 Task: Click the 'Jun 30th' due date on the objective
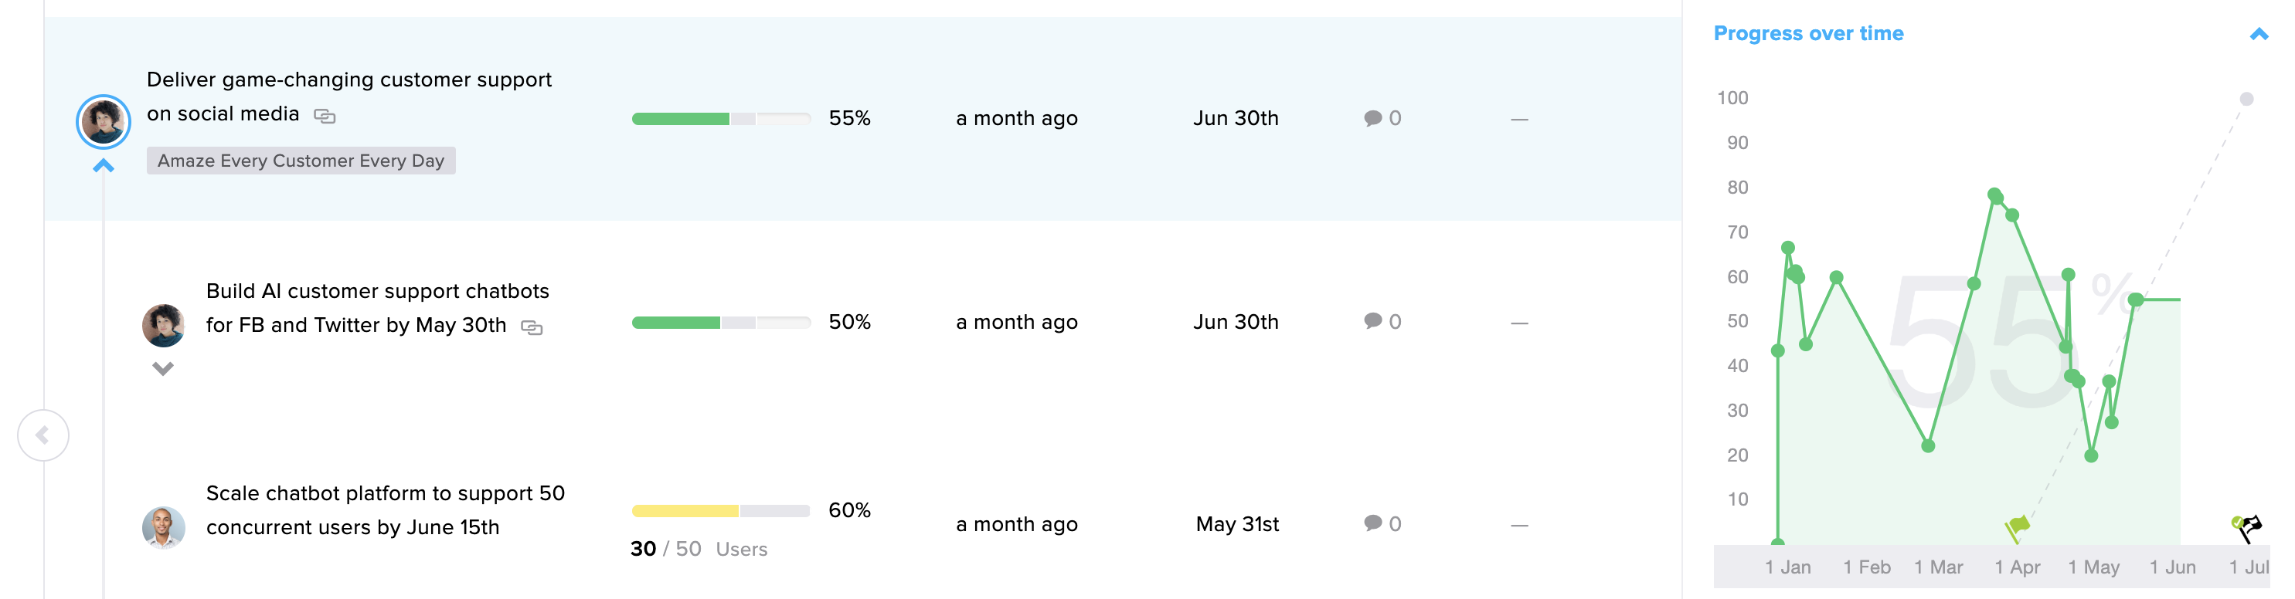(x=1235, y=117)
